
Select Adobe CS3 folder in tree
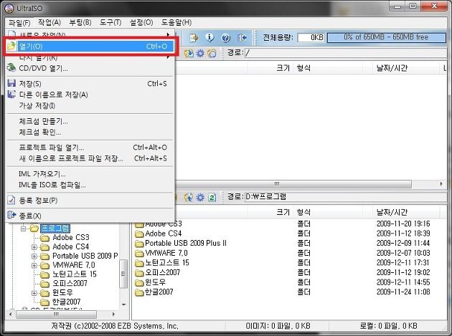point(70,238)
